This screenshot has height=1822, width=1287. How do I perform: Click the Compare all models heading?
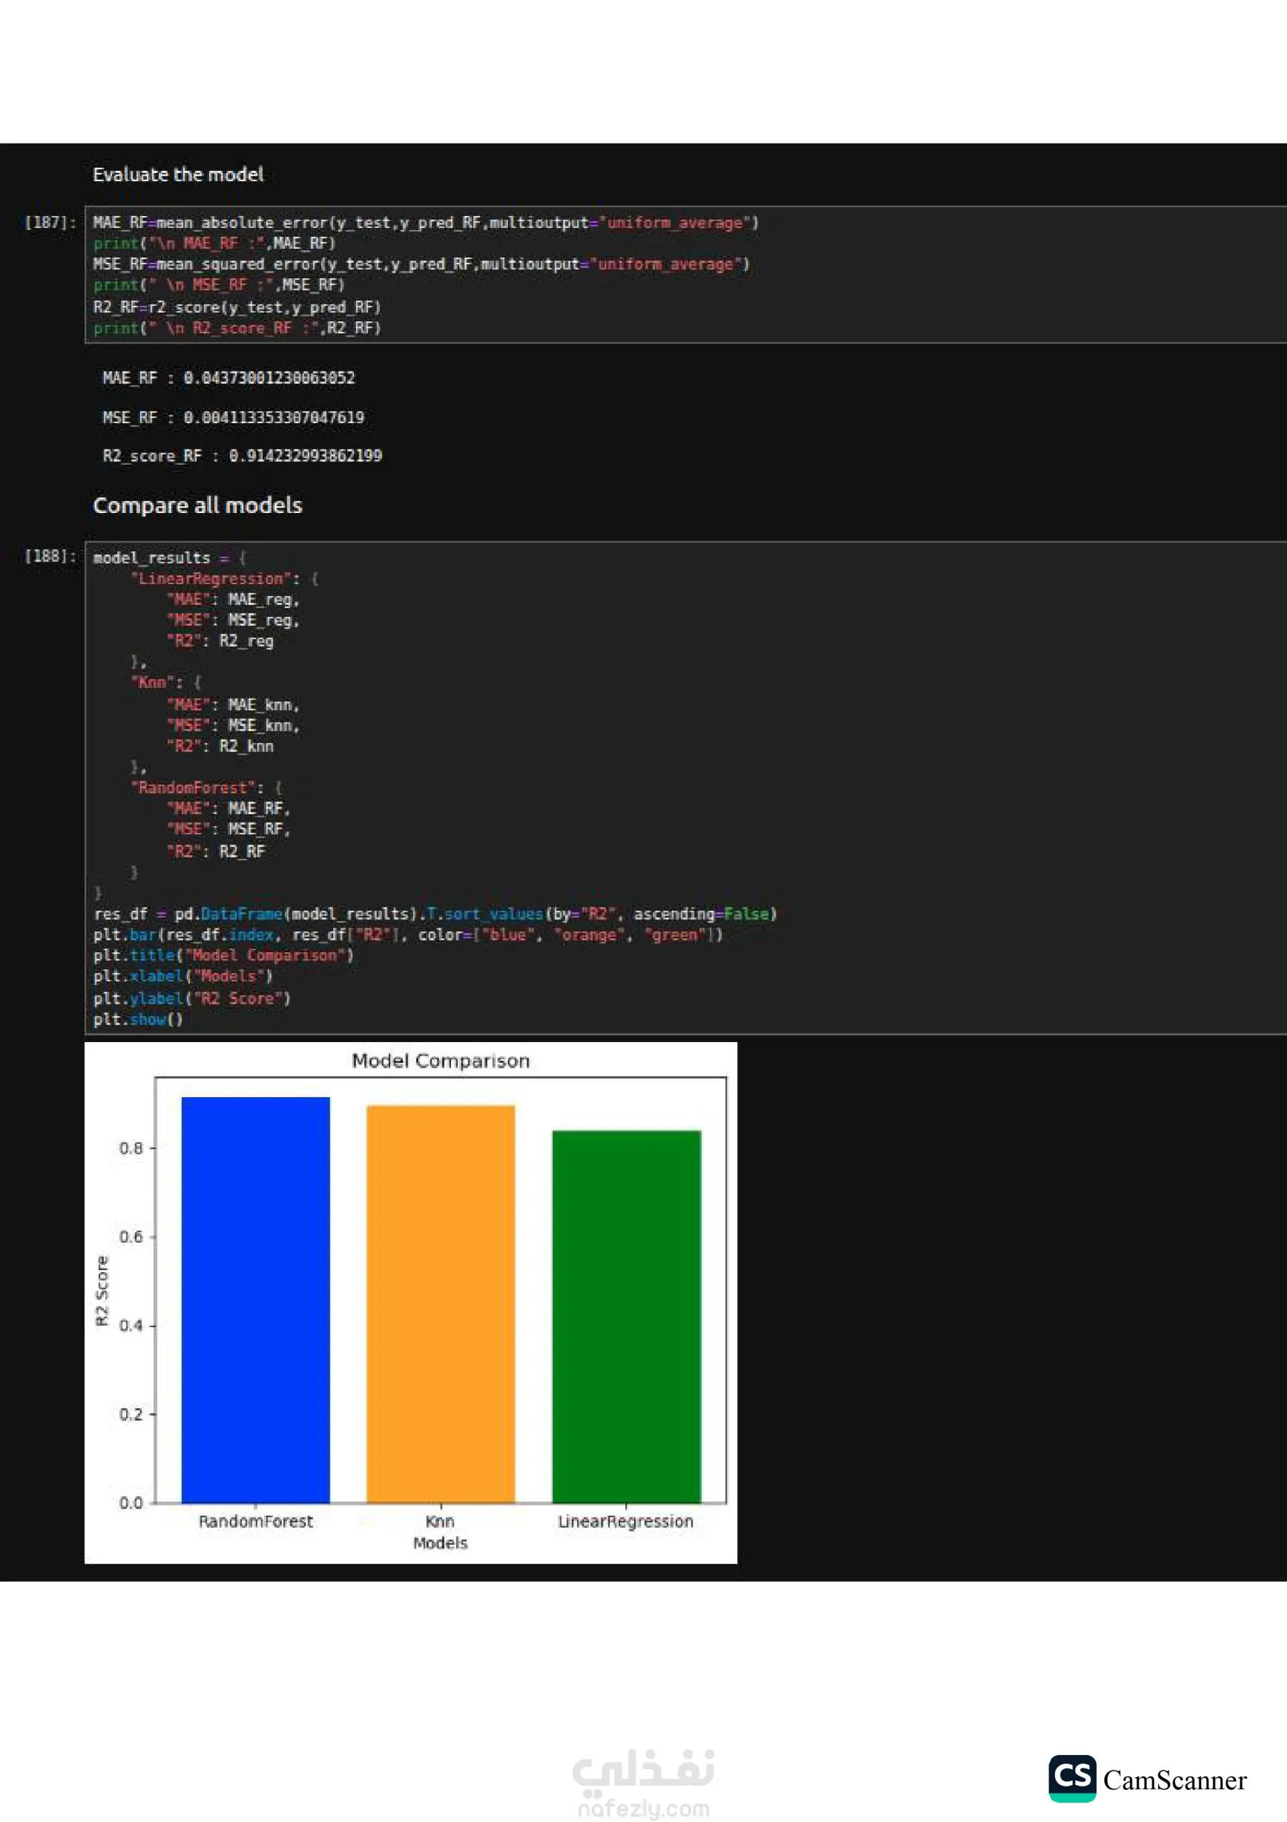point(198,506)
